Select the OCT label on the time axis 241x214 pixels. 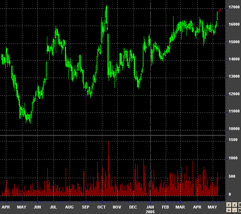101,207
